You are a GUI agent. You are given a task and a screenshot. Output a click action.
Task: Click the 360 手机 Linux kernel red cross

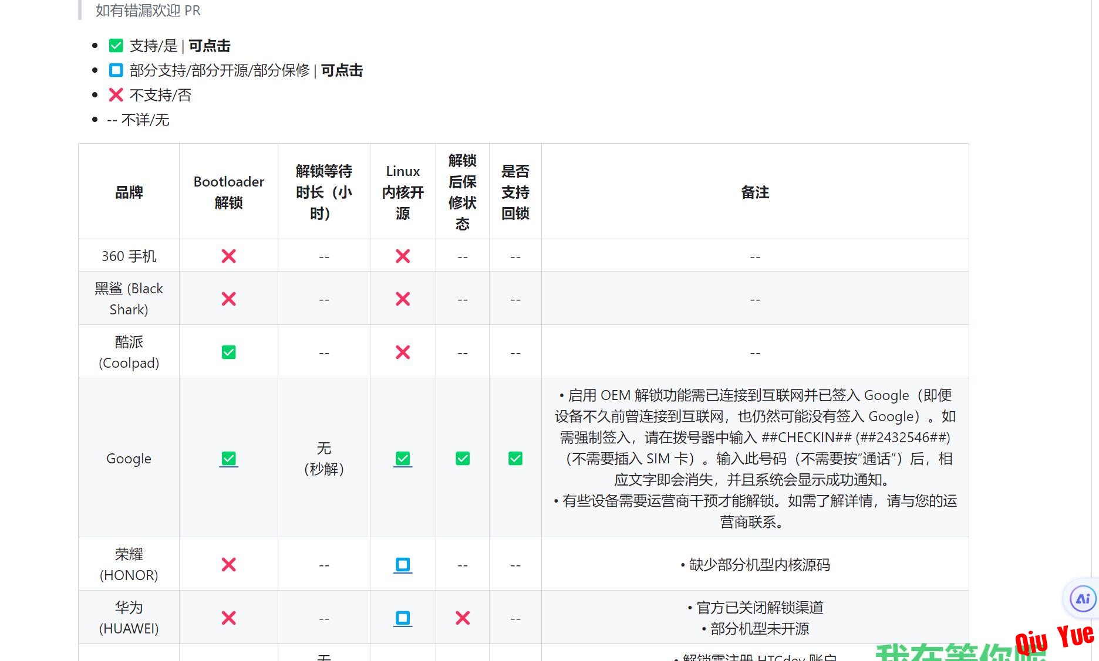tap(403, 256)
